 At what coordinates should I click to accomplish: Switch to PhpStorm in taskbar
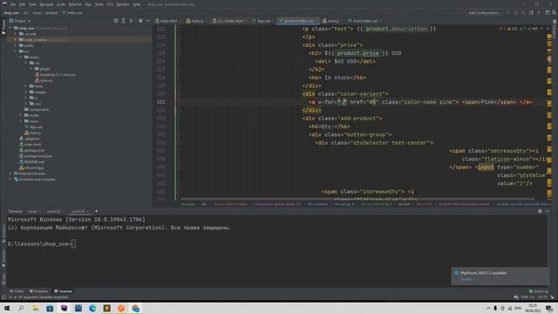point(64,308)
